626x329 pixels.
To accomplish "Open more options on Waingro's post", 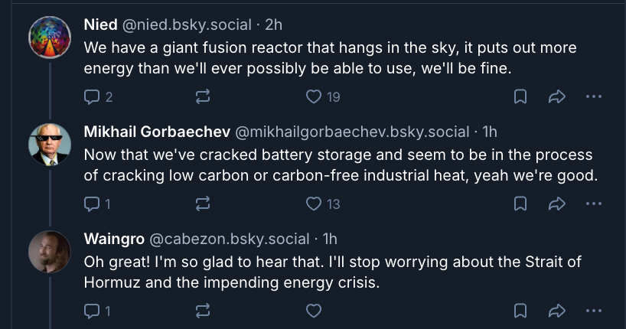I will tap(594, 311).
